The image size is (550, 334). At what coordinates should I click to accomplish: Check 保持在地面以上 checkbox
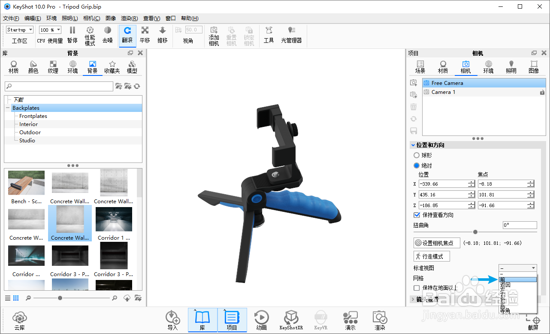click(417, 288)
